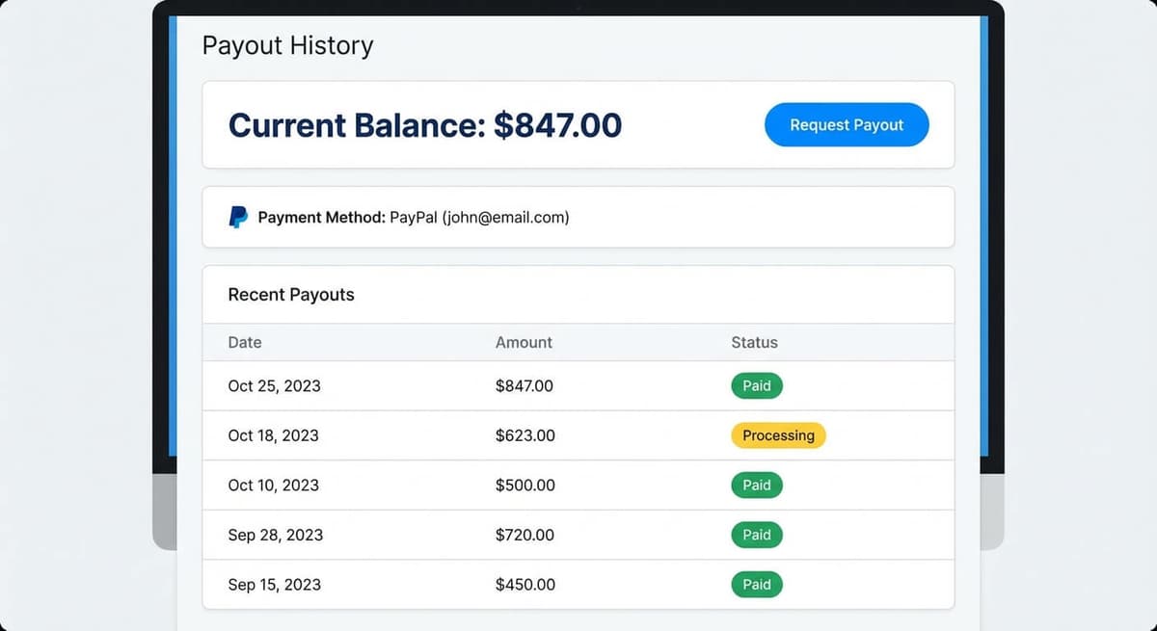Select the Paid badge for Oct 10
This screenshot has height=631, width=1157.
click(x=757, y=485)
